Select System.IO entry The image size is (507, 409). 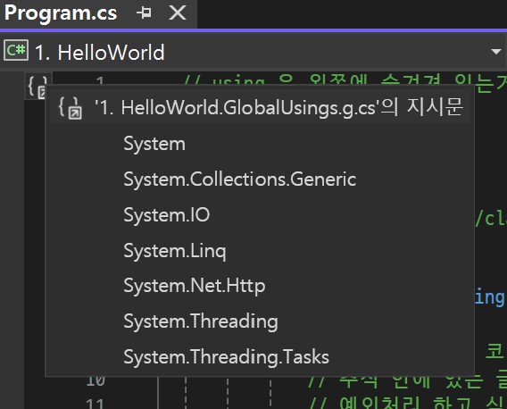point(167,215)
